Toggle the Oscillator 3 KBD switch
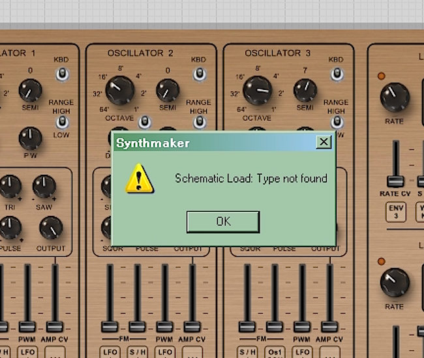Image resolution: width=424 pixels, height=358 pixels. point(337,74)
